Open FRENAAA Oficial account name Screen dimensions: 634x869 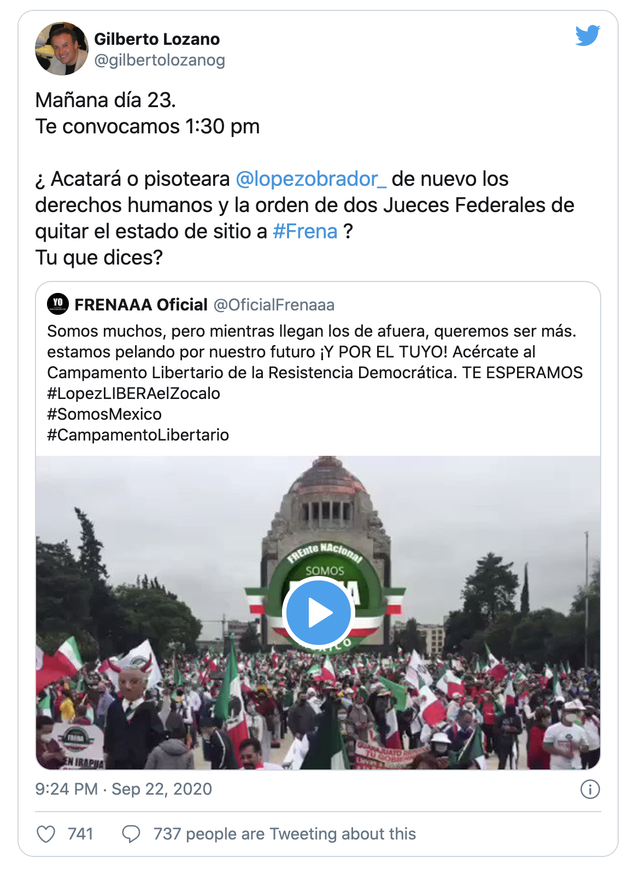tap(141, 304)
